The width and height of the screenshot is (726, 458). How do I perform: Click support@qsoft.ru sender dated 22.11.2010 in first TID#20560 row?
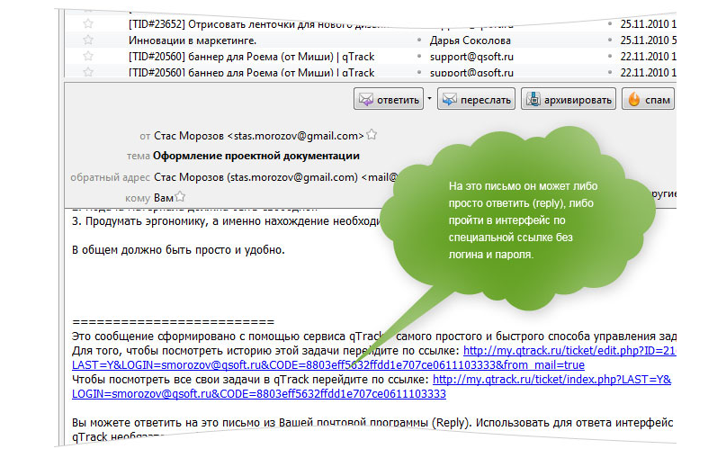[x=471, y=57]
